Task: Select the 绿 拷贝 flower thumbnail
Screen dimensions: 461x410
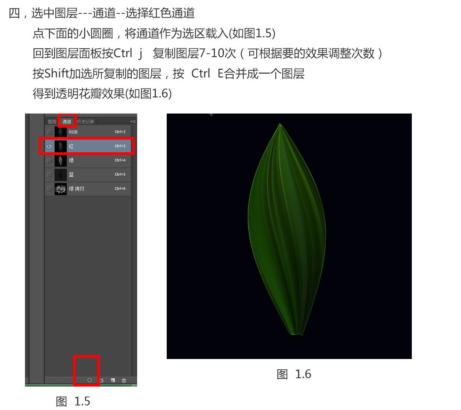Action: [x=61, y=189]
